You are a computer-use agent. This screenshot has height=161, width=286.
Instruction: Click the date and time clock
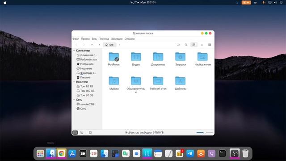[143, 3]
